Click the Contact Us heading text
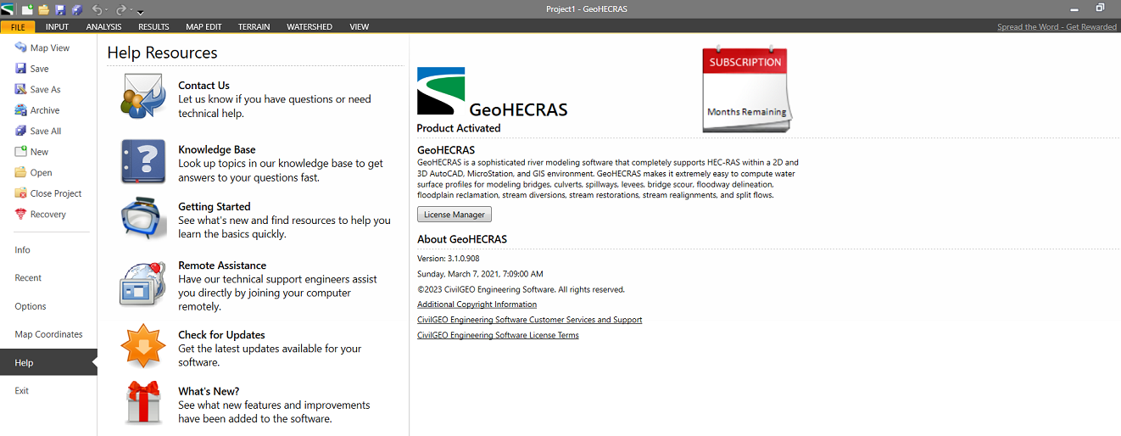The width and height of the screenshot is (1121, 436). [x=204, y=85]
